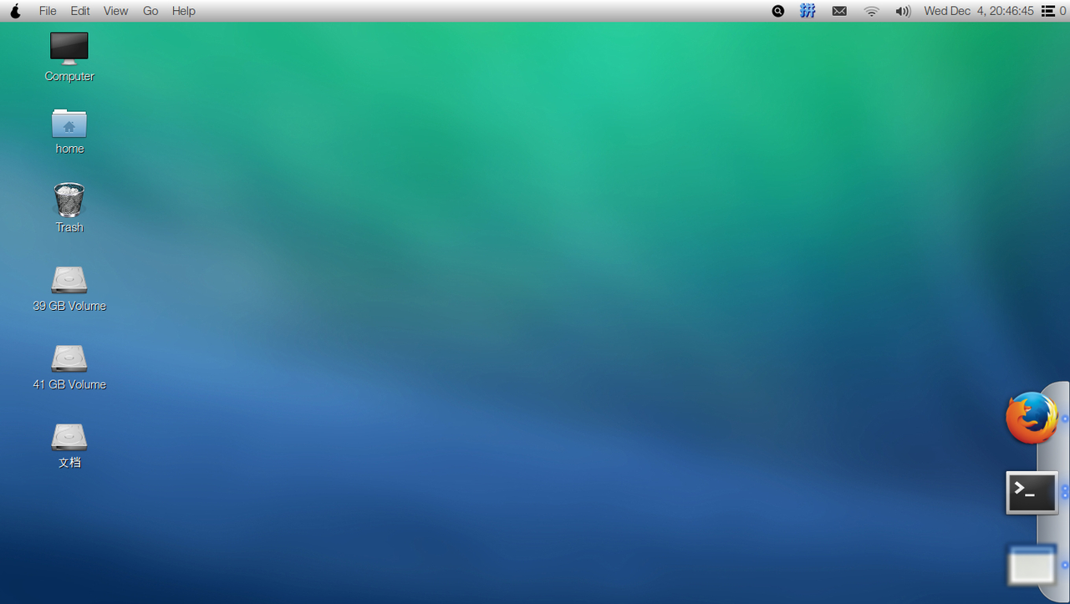Open the volume speaker indicator
The image size is (1070, 604).
[x=903, y=11]
